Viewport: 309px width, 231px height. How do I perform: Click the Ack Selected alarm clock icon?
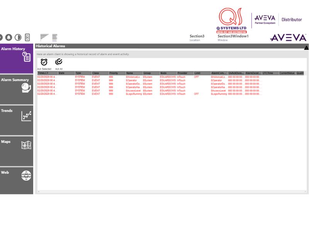(x=44, y=62)
